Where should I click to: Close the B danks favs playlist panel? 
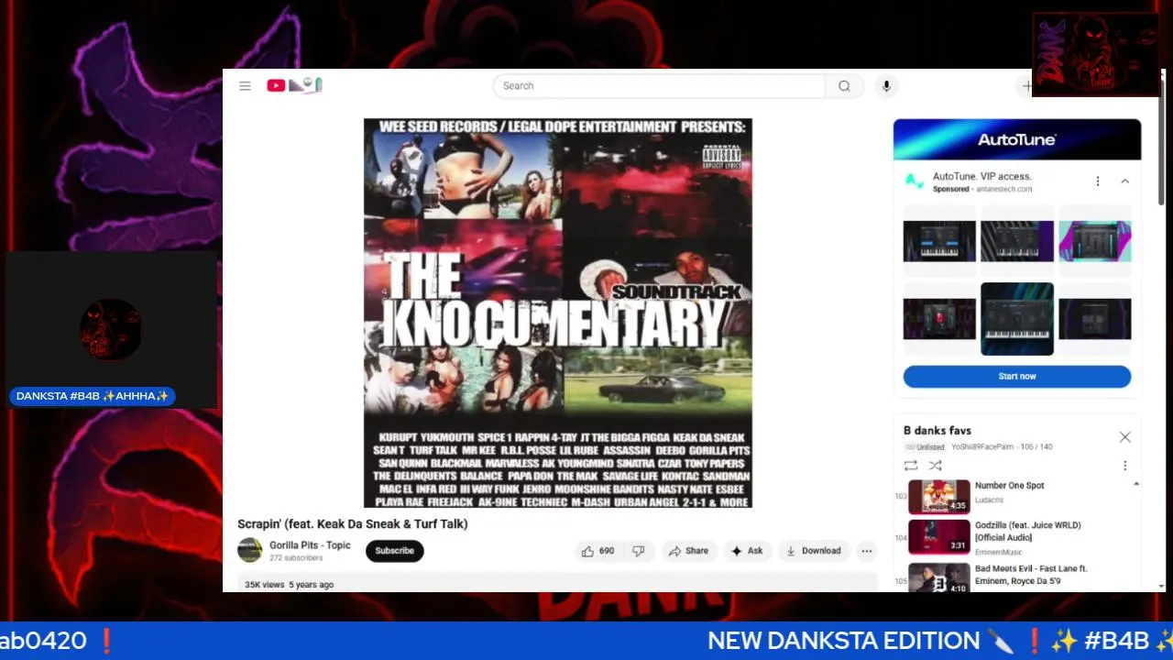pyautogui.click(x=1124, y=437)
